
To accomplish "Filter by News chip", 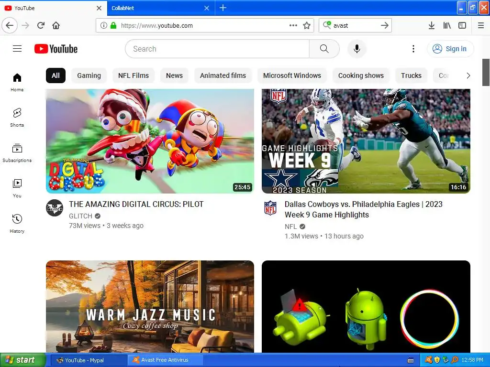I will coord(174,76).
